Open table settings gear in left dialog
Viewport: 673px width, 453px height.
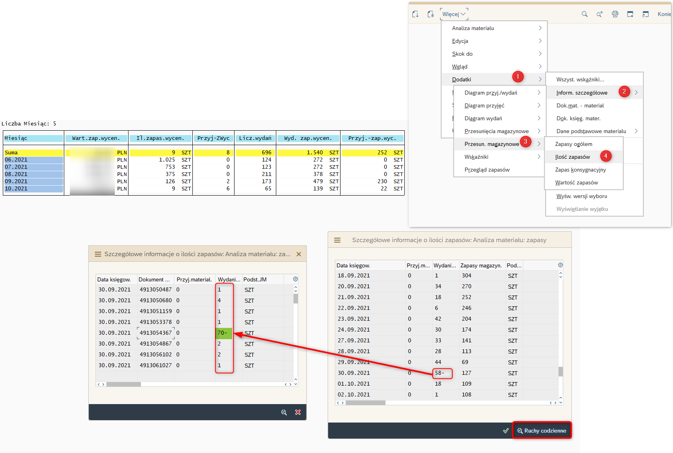tap(296, 279)
